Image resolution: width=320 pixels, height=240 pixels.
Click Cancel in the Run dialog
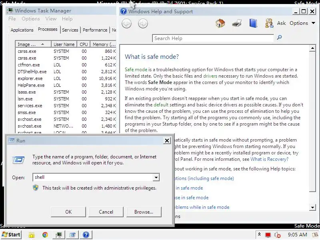[x=106, y=212]
